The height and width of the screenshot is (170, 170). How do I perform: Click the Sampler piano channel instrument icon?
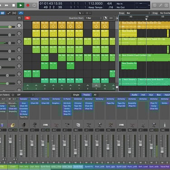click(x=24, y=125)
